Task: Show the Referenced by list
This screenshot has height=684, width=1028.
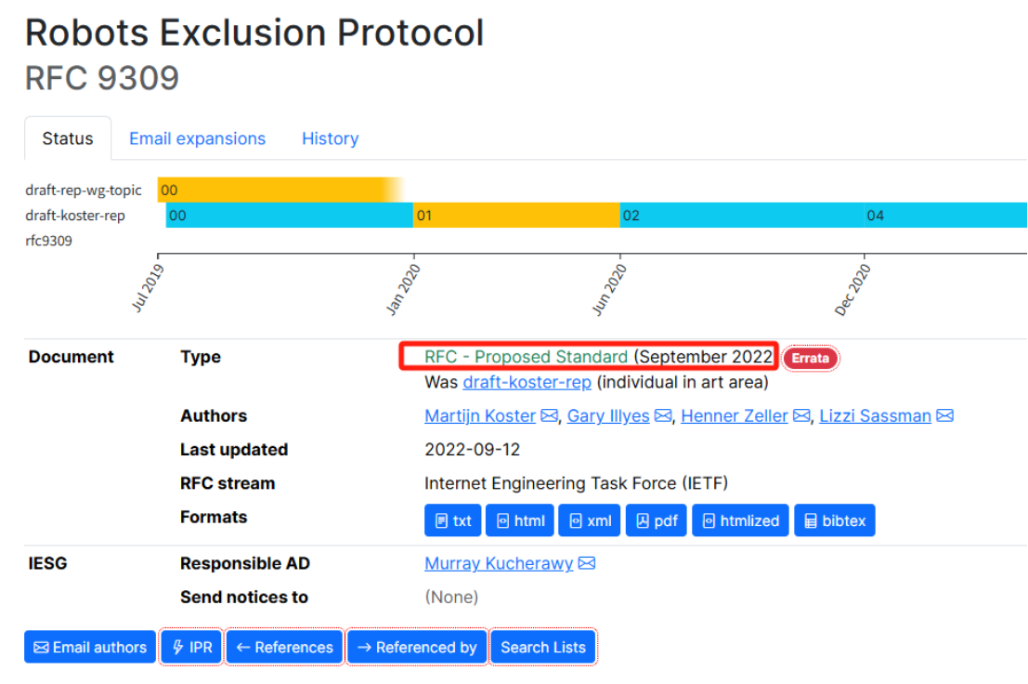Action: pyautogui.click(x=417, y=648)
